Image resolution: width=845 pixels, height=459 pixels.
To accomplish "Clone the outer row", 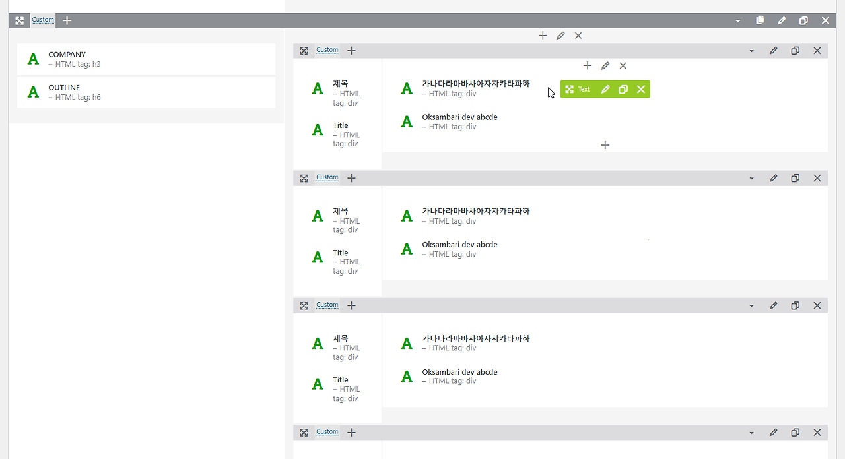I will coord(803,20).
